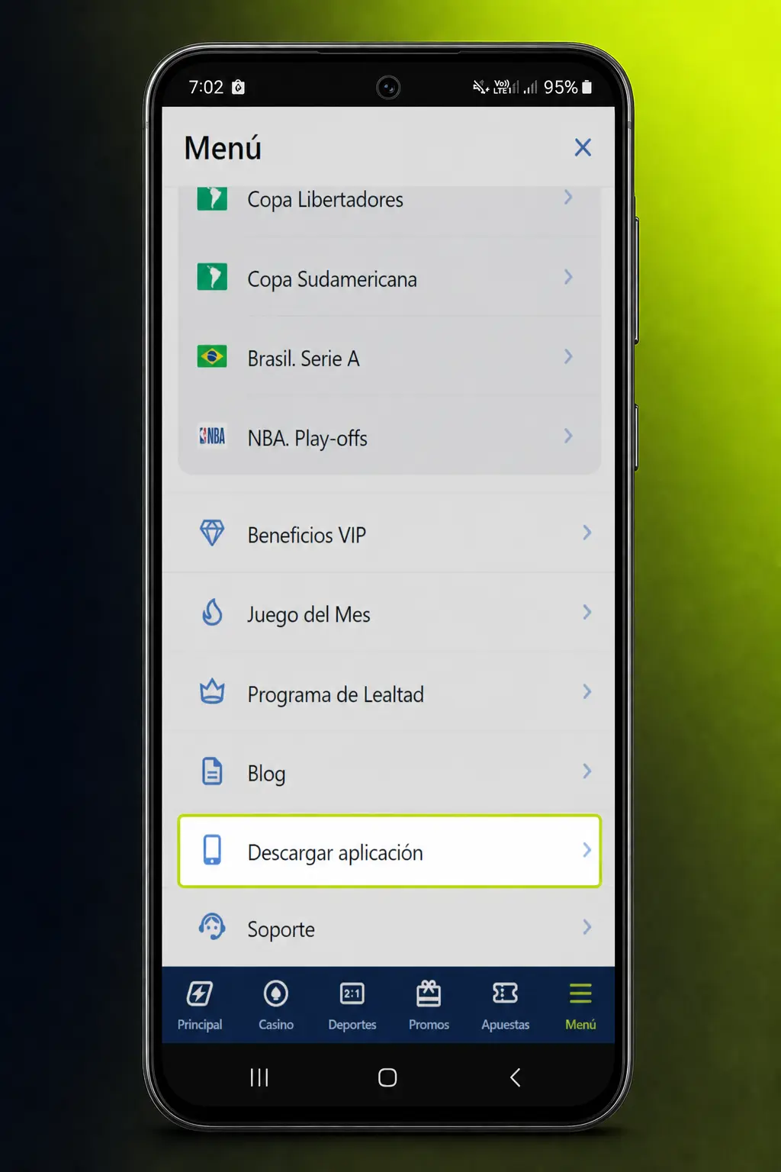Tap the Copa Sudamericana map icon

click(212, 277)
